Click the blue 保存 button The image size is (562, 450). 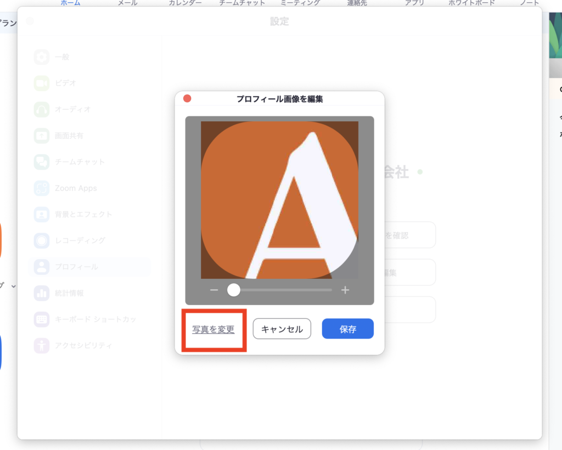click(347, 329)
